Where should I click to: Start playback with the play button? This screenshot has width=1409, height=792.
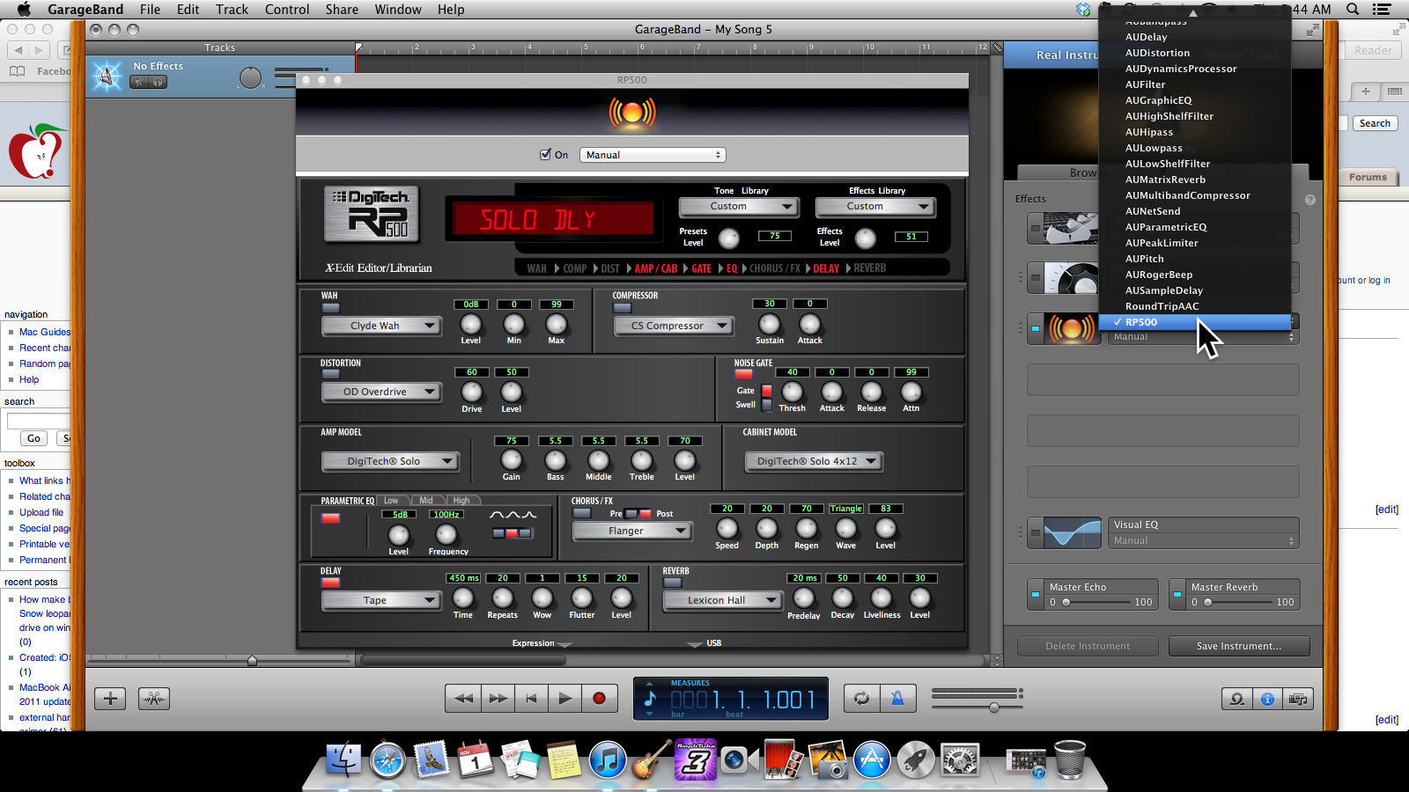pyautogui.click(x=564, y=699)
